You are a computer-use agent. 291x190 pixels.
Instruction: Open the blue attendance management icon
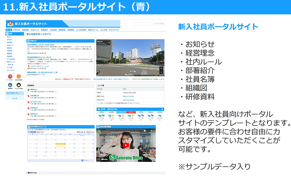[10, 85]
